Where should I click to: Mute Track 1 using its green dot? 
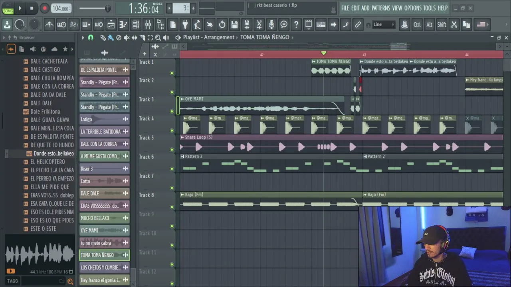coord(172,73)
